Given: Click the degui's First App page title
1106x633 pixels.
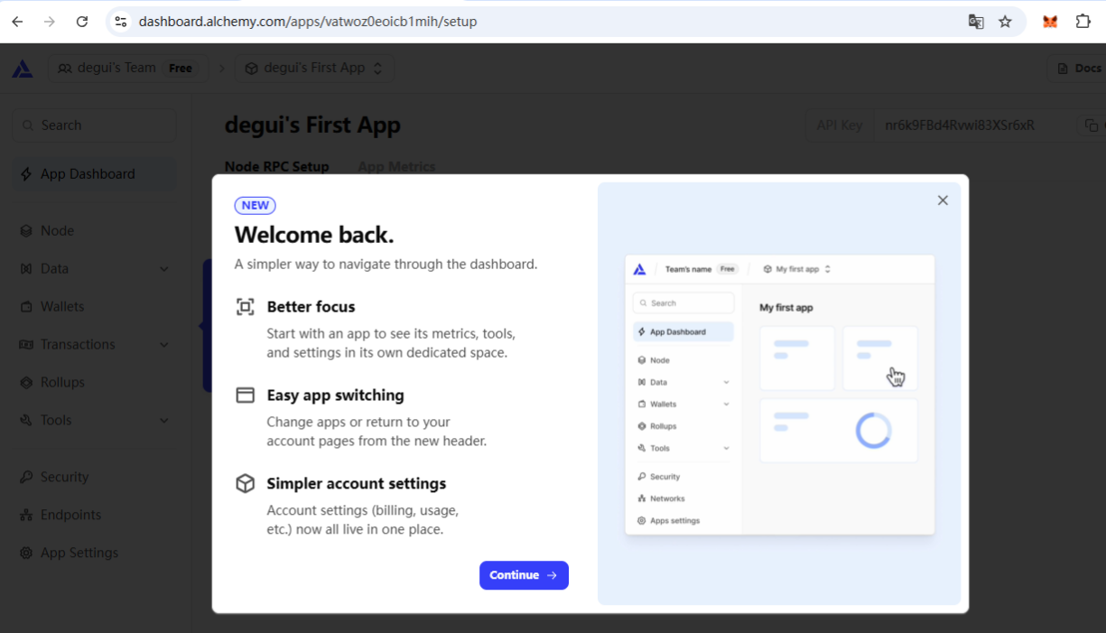Looking at the screenshot, I should click(312, 126).
